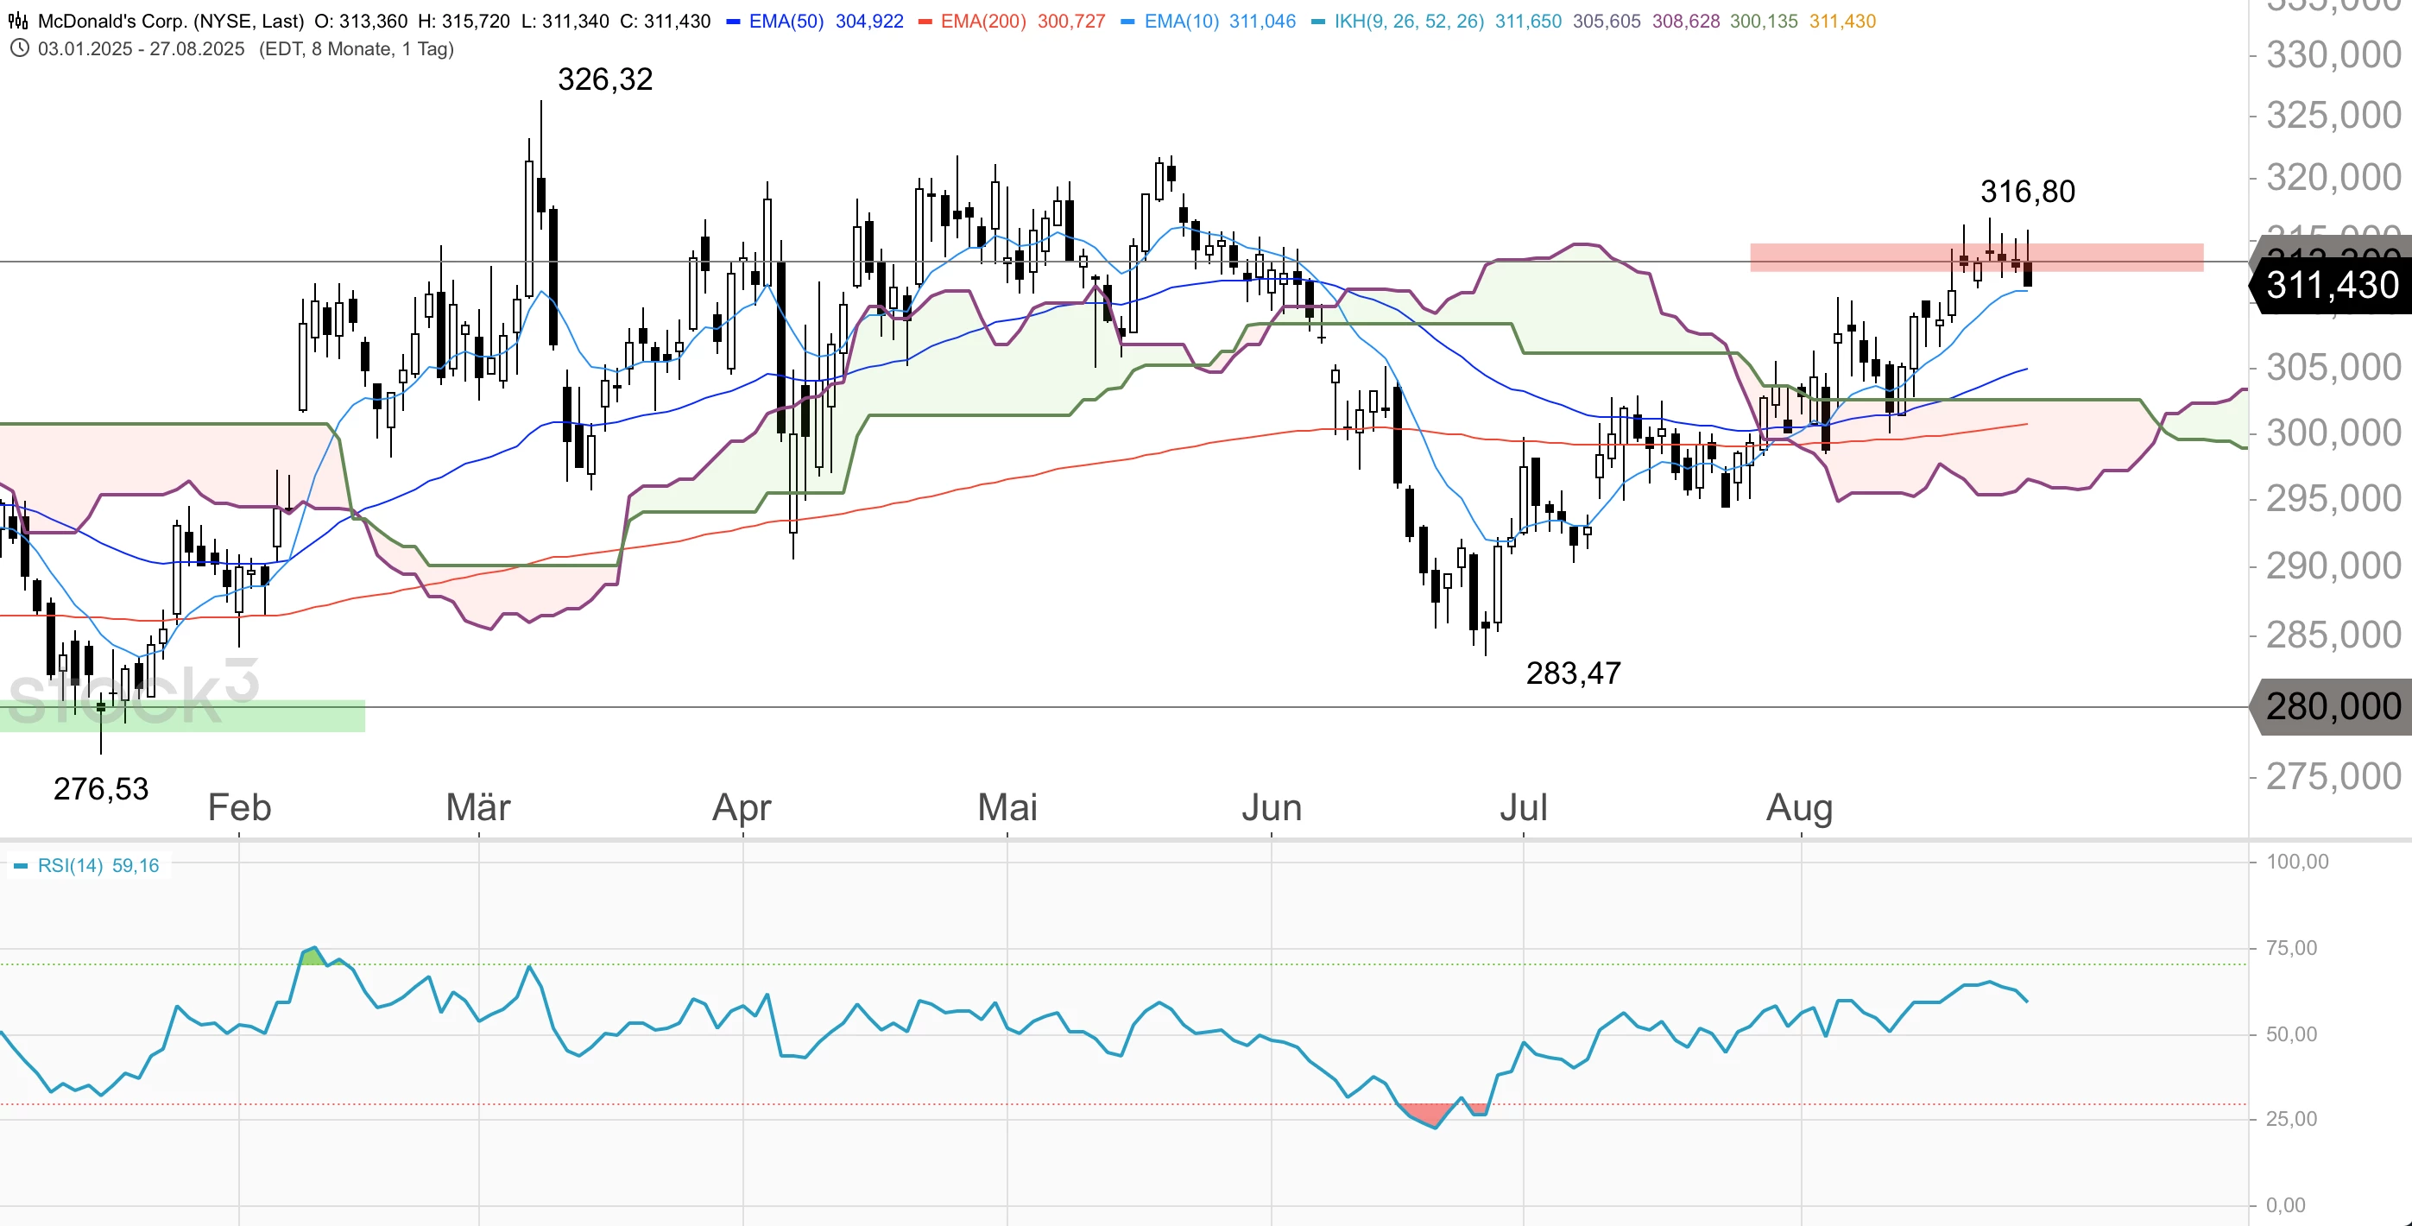Click the IKH value 305,605
Image resolution: width=2412 pixels, height=1226 pixels.
1607,21
